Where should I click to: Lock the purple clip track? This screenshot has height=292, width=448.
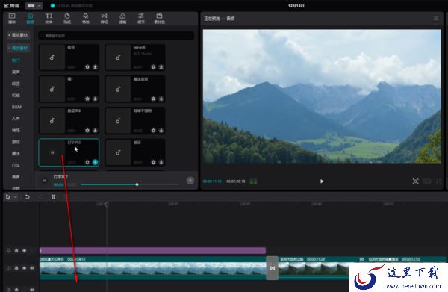pyautogui.click(x=16, y=251)
